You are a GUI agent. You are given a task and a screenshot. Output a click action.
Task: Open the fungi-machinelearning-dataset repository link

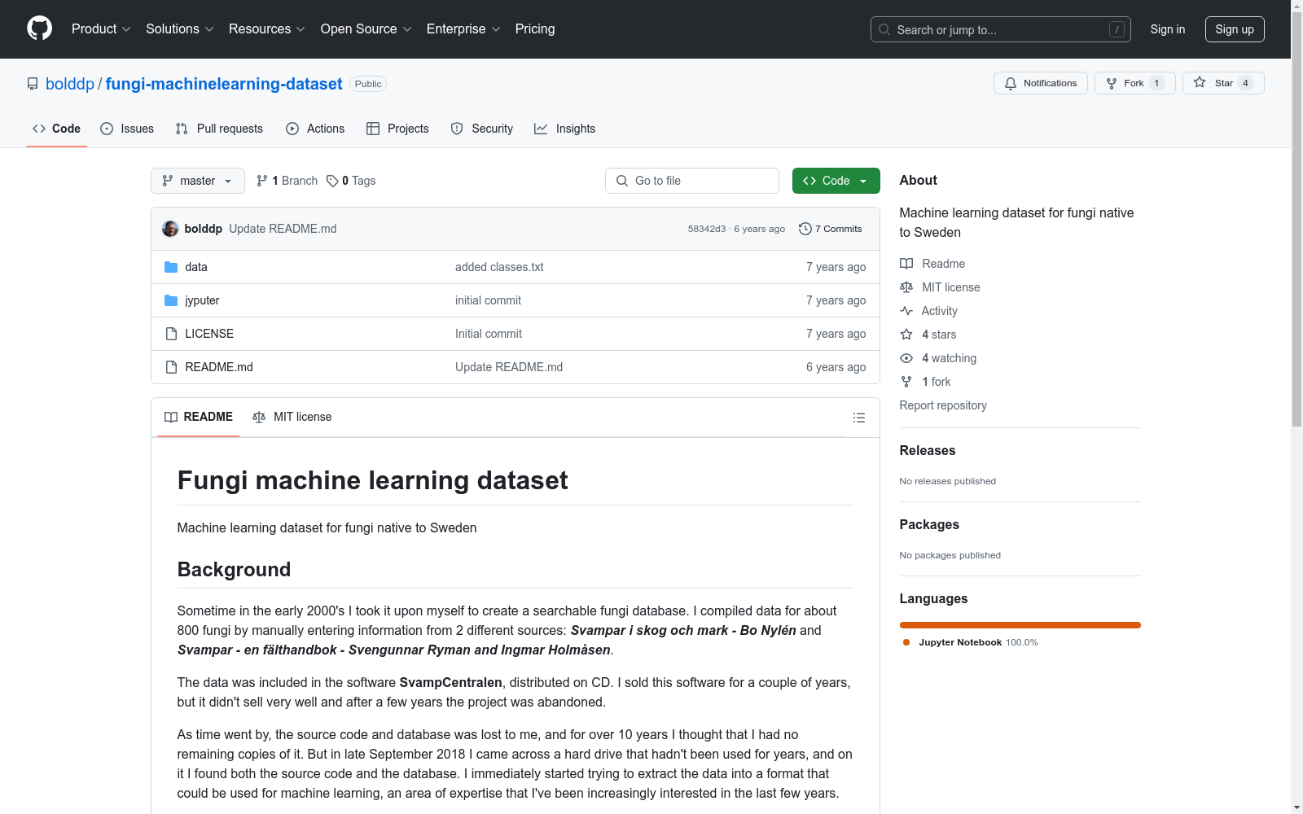tap(224, 84)
